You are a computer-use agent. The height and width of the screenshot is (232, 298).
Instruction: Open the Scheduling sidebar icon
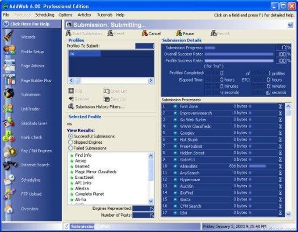tap(9, 179)
